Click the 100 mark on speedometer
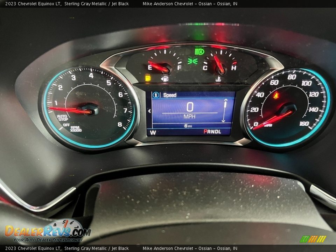The height and width of the screenshot is (252, 336). (x=307, y=83)
